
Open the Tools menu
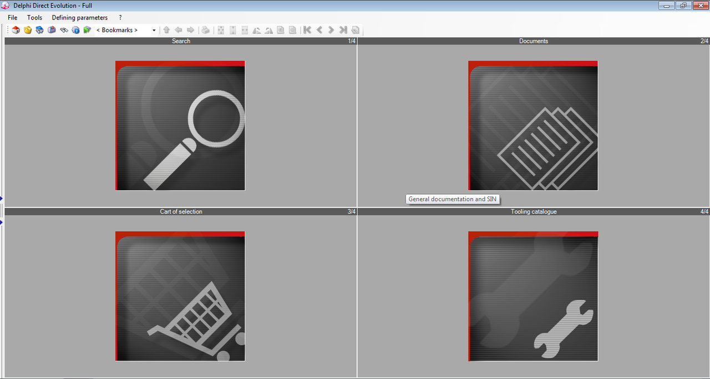(x=34, y=18)
